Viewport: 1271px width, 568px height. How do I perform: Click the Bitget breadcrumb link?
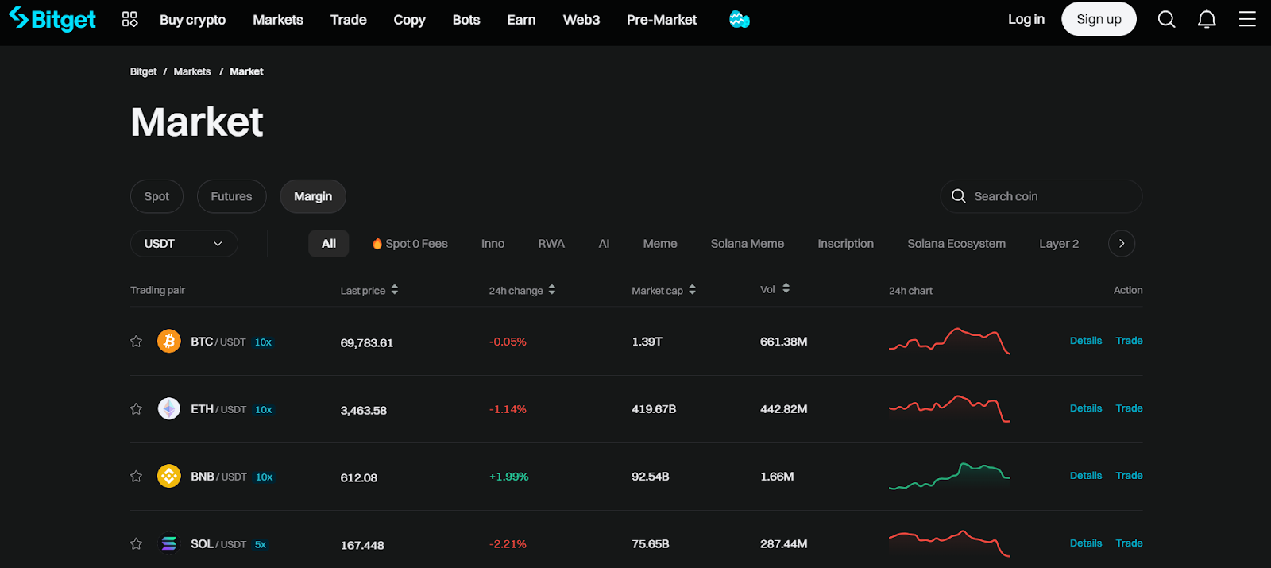coord(144,71)
